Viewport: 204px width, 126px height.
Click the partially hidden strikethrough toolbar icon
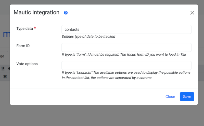coord(9,68)
